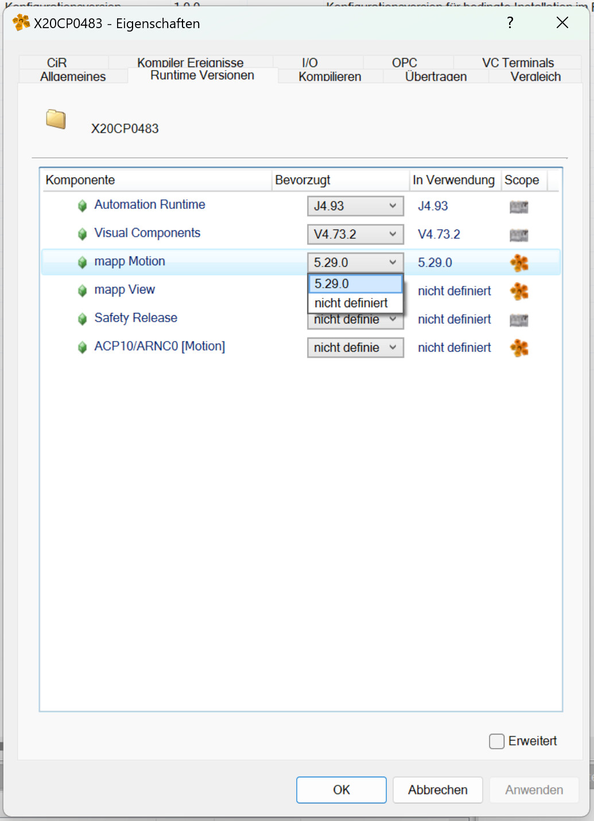Click the V4.73.2 value under In Verwendung

439,234
